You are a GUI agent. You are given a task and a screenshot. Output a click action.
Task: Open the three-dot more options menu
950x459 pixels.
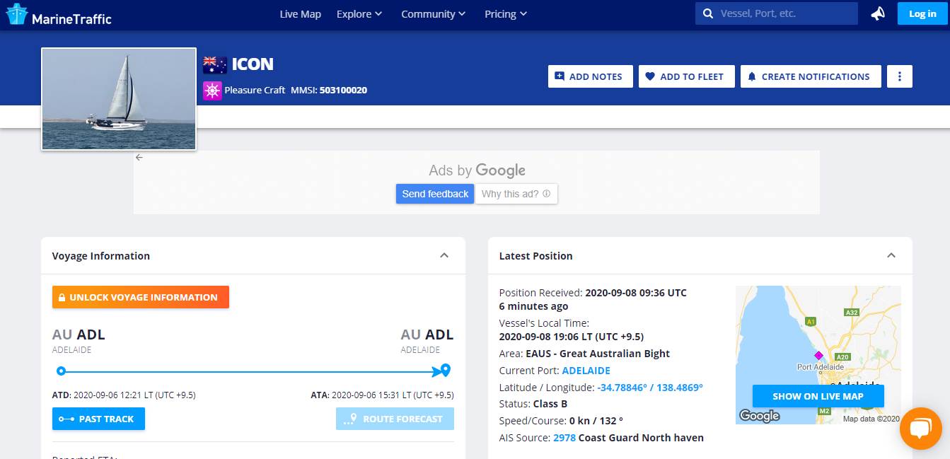[x=900, y=76]
